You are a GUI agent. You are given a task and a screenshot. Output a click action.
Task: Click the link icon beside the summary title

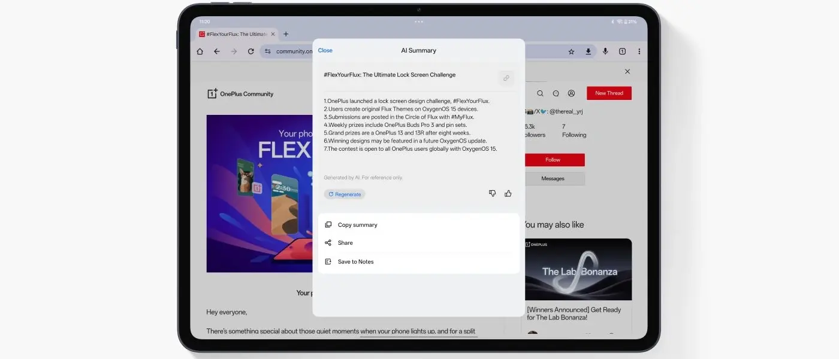coord(506,78)
